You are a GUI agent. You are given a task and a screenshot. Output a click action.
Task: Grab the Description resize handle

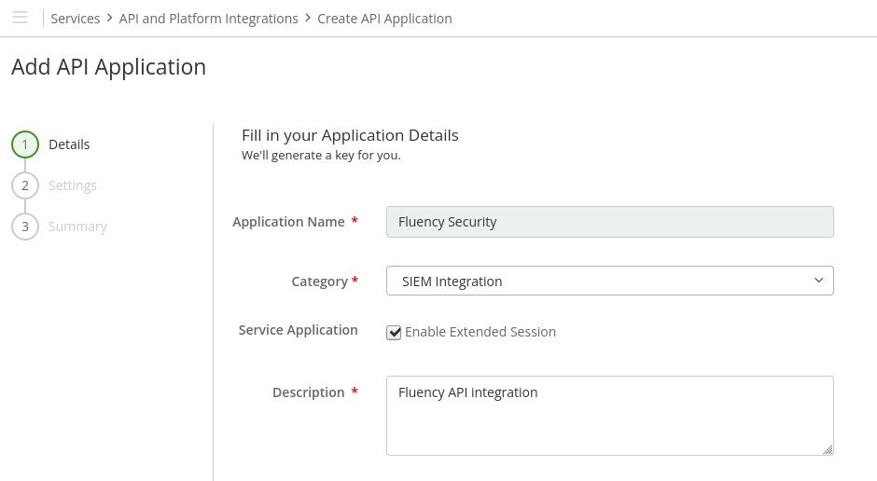(x=828, y=449)
